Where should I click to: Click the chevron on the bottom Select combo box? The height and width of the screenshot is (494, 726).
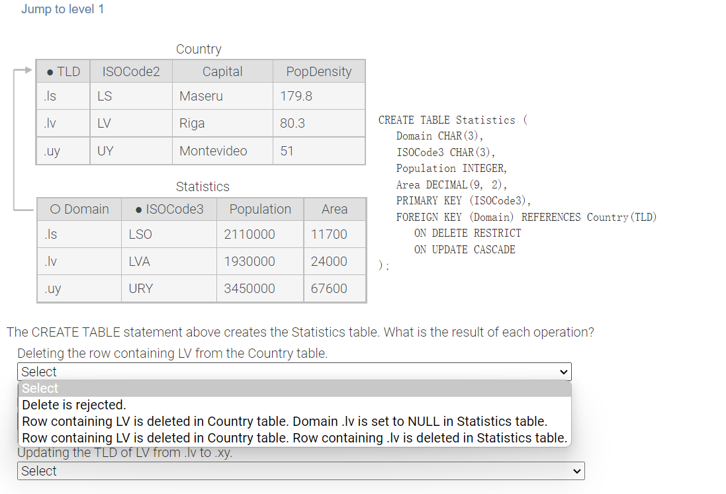coord(576,471)
